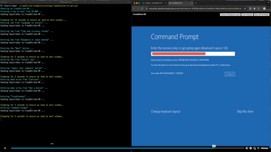
Task: View site information icon in address bar
Action: (x=147, y=8)
